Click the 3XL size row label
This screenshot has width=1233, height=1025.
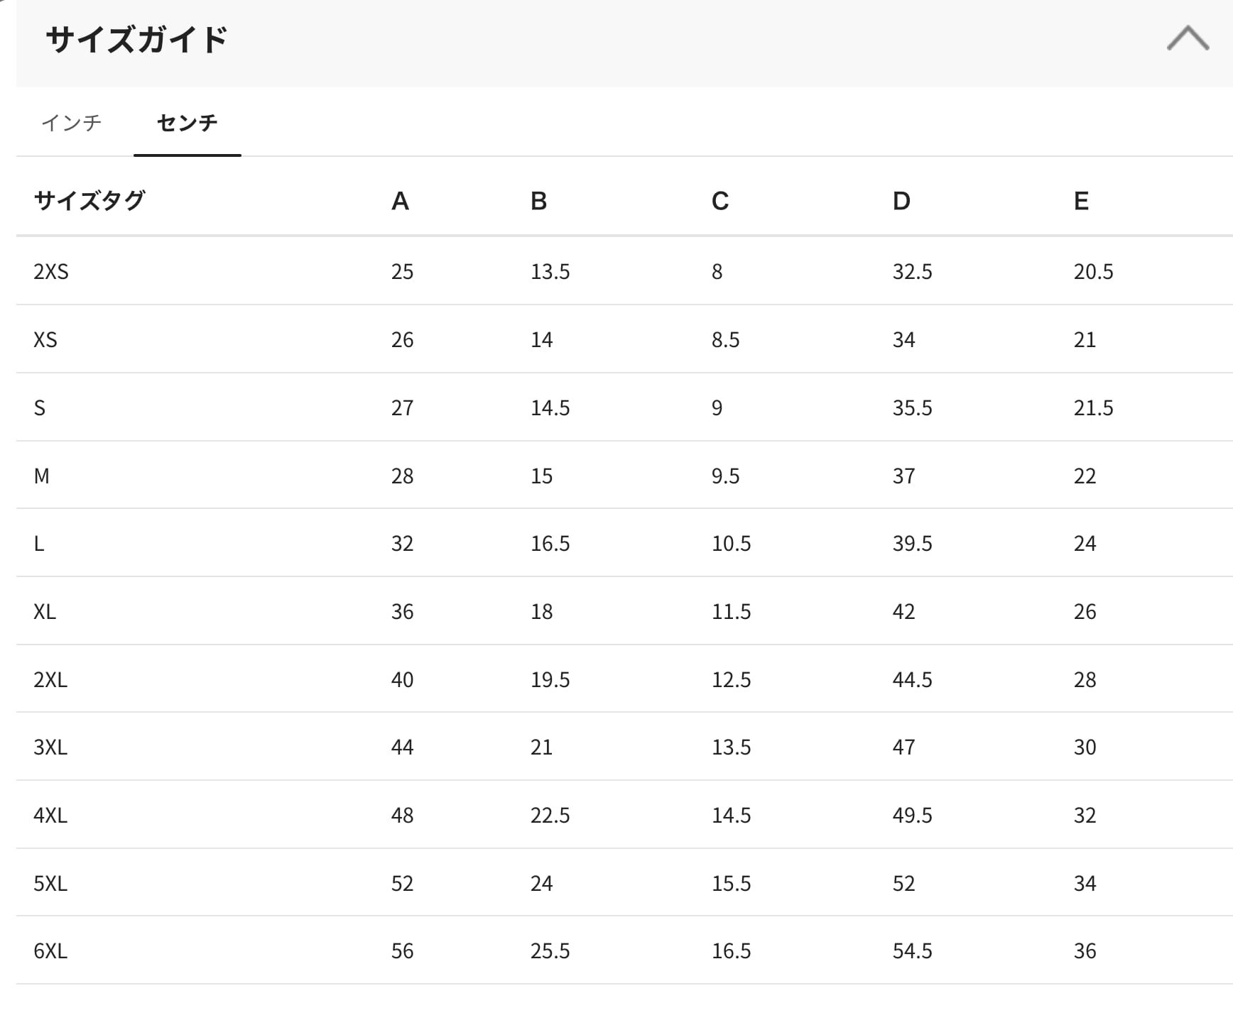pos(50,747)
